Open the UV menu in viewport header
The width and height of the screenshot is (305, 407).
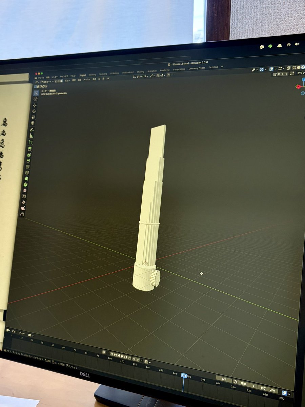point(108,78)
